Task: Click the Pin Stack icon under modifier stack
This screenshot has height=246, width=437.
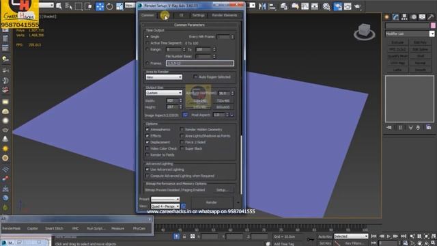Action: point(389,128)
